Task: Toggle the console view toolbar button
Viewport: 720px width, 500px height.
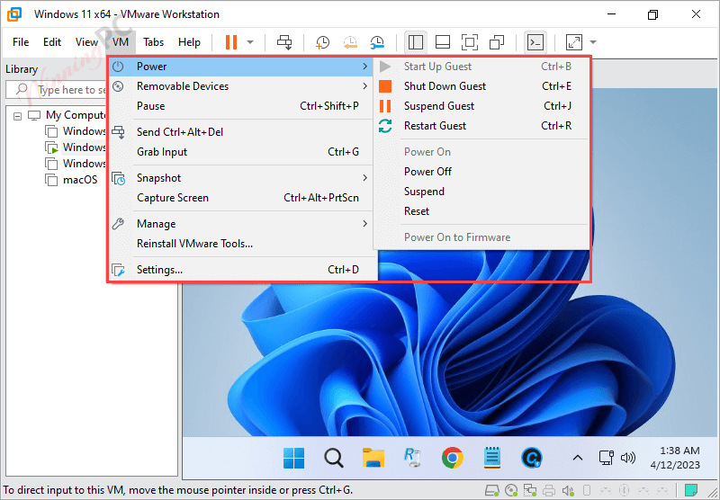Action: [535, 42]
